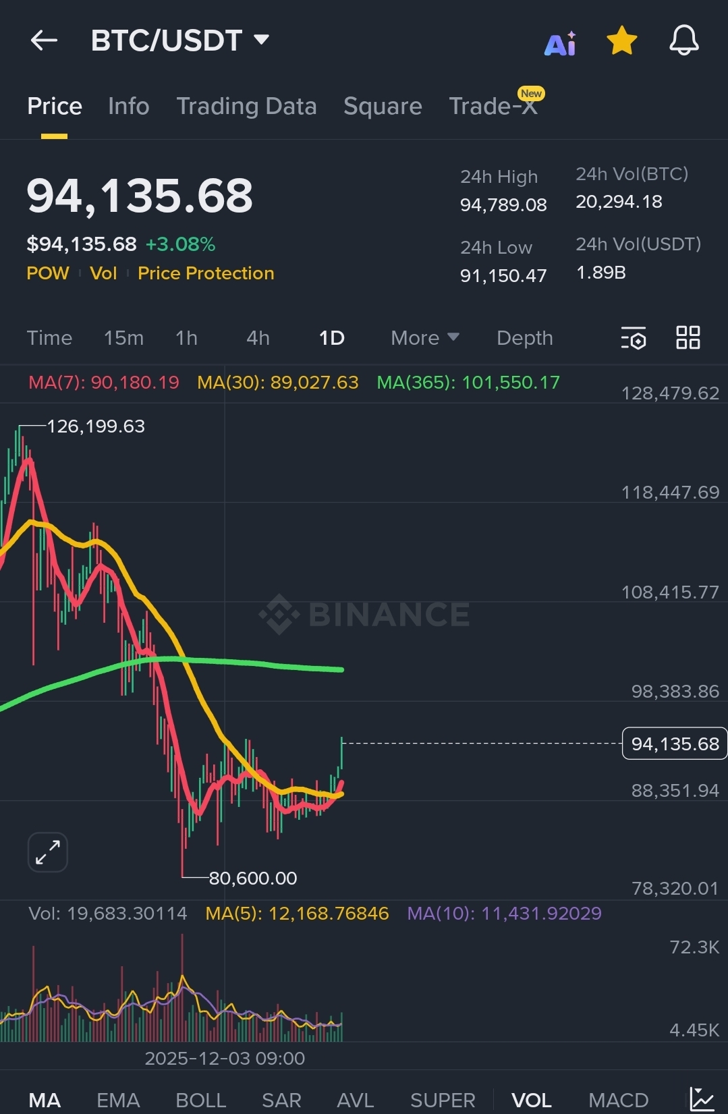Image resolution: width=728 pixels, height=1114 pixels.
Task: Open price alerts bell icon
Action: 683,40
